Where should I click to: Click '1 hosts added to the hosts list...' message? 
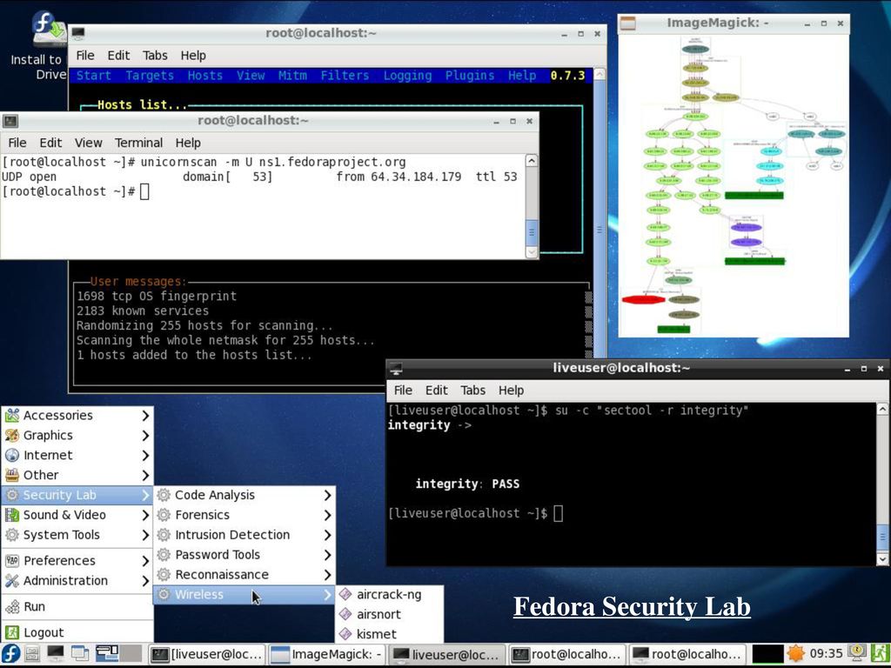point(194,355)
